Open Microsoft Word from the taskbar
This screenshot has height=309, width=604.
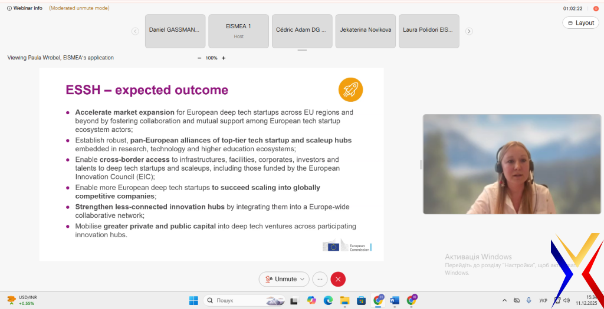[x=395, y=300]
